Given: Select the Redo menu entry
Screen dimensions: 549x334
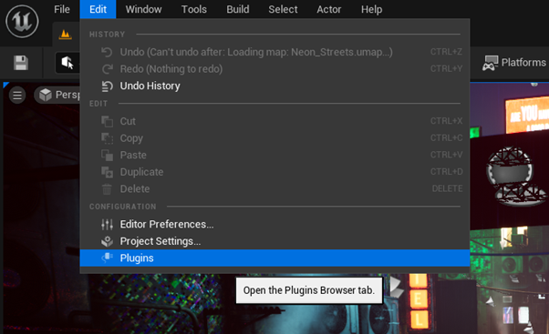Looking at the screenshot, I should 274,69.
